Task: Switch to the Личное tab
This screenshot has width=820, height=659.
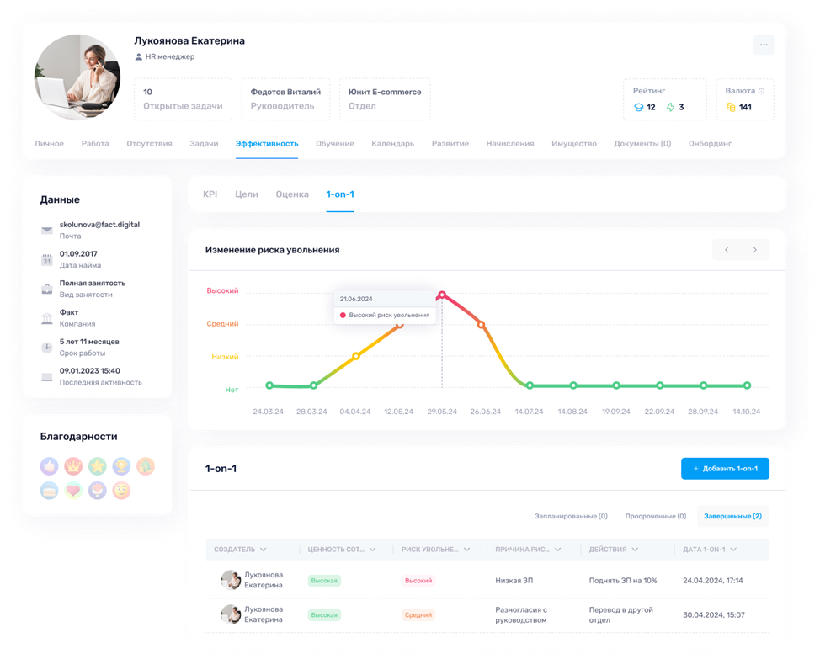Action: [x=49, y=144]
